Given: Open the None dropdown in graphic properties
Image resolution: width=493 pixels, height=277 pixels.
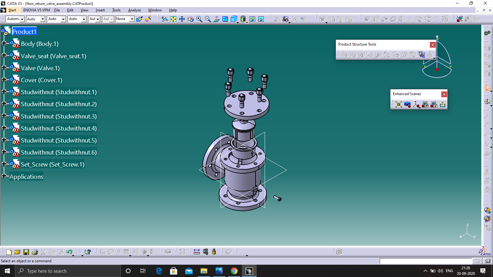Looking at the screenshot, I should point(132,19).
